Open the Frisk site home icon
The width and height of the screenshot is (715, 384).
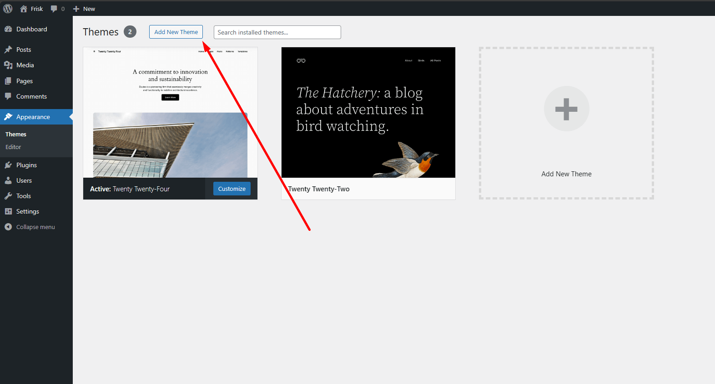(24, 9)
